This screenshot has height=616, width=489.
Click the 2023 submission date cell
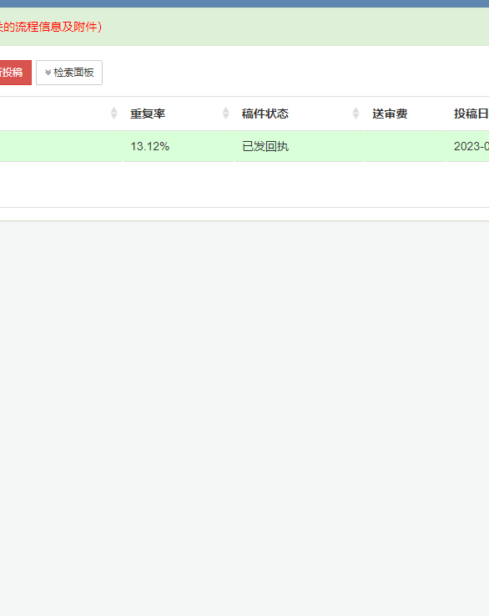point(471,146)
